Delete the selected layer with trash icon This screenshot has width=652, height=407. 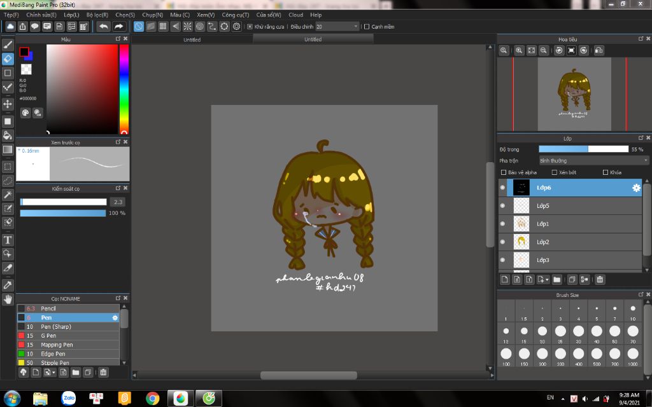coord(600,280)
